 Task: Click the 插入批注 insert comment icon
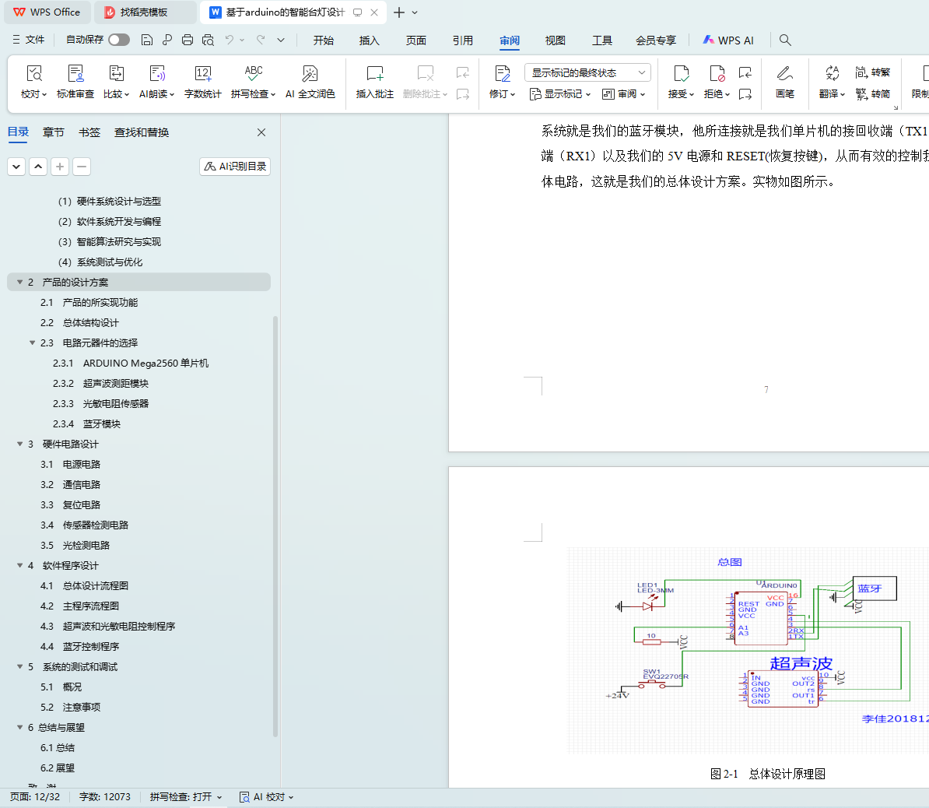tap(374, 74)
